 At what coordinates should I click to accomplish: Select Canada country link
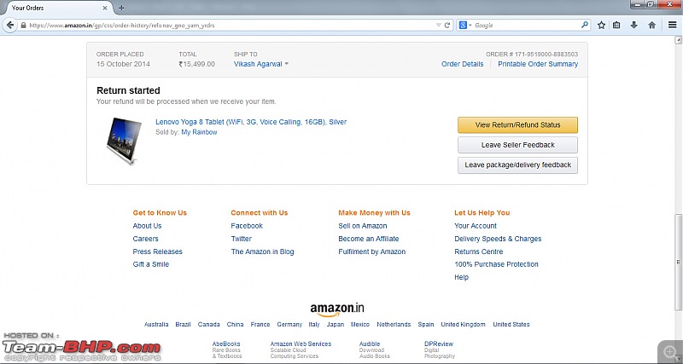click(x=208, y=325)
